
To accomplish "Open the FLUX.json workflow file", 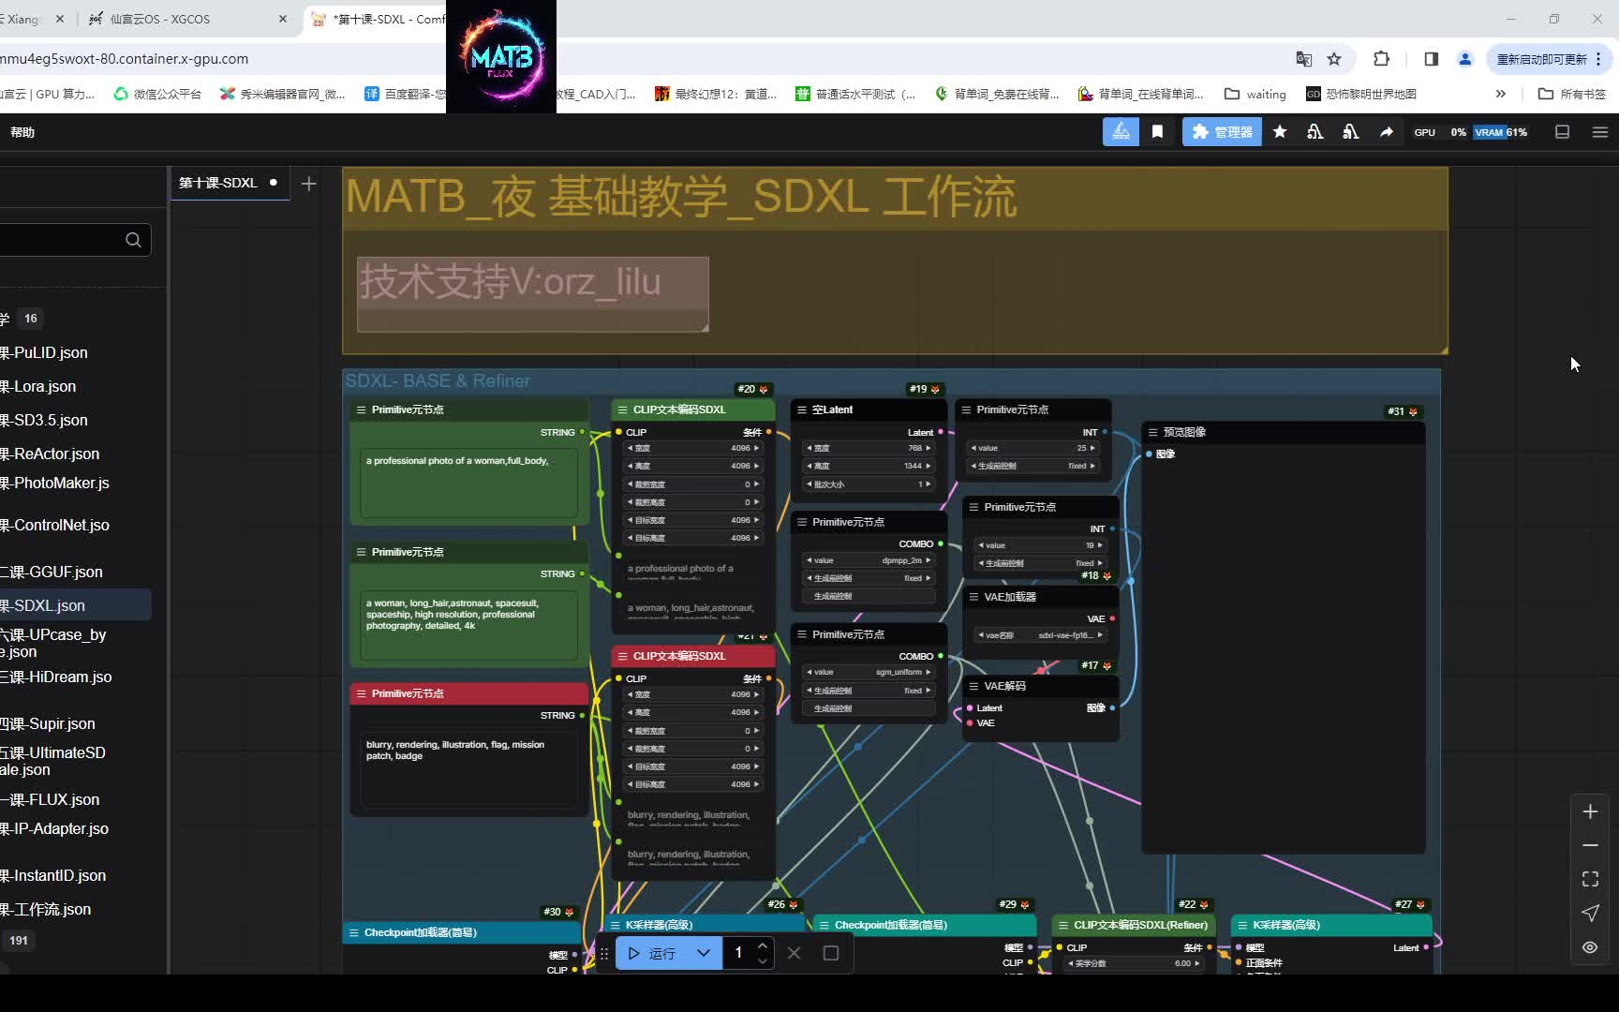I will [51, 799].
